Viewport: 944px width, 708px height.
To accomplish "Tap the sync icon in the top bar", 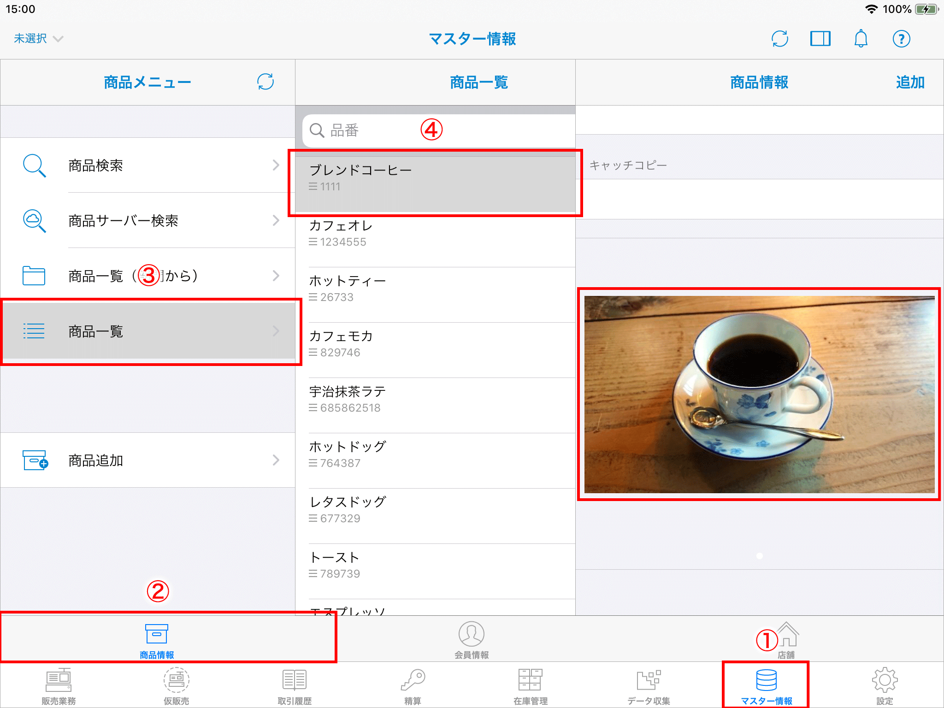I will coord(779,39).
